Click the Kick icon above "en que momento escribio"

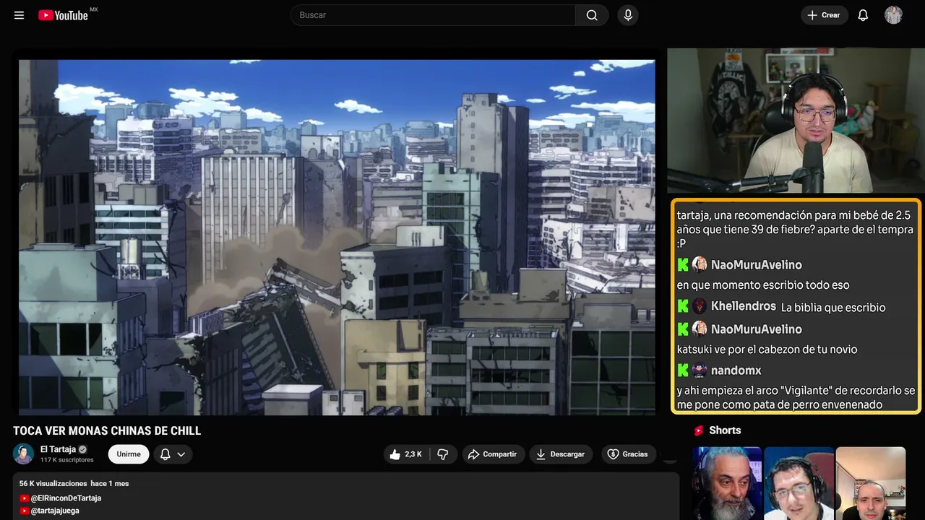(x=683, y=265)
